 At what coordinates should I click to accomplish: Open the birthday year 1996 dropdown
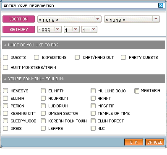(50, 30)
